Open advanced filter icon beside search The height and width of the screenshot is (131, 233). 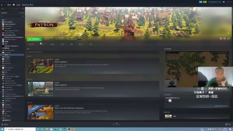[x=23, y=16]
